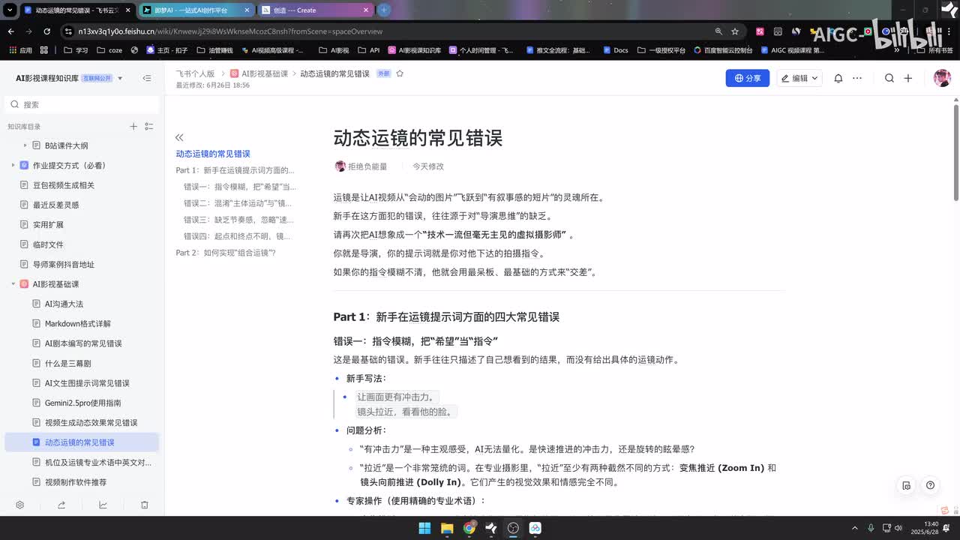Click the floating document tool icon
Image resolution: width=960 pixels, height=540 pixels.
[x=907, y=485]
